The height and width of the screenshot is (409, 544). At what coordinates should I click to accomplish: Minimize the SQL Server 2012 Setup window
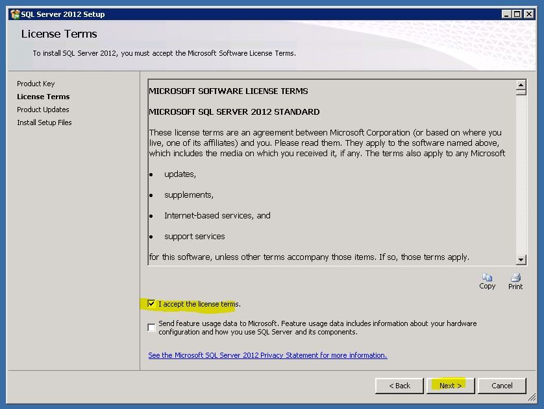[x=506, y=14]
